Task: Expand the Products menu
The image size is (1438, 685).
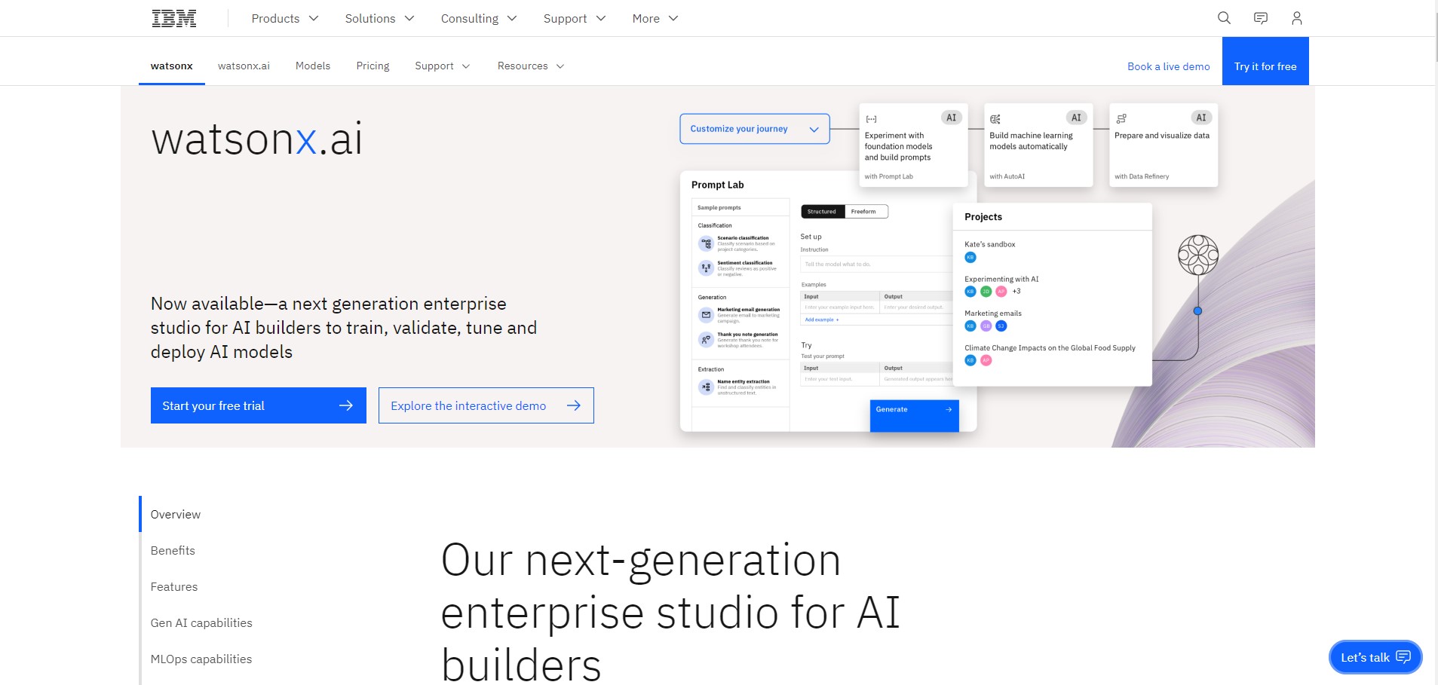Action: 285,18
